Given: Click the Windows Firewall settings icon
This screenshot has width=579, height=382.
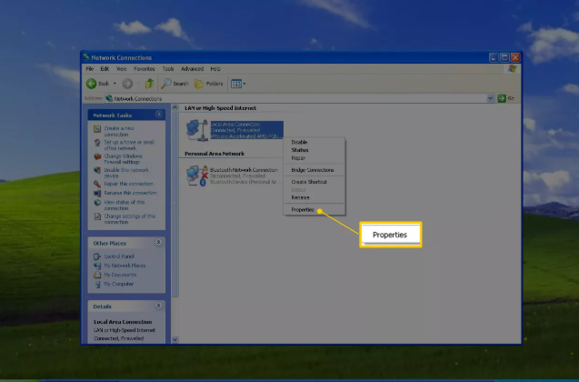Looking at the screenshot, I should [x=97, y=156].
